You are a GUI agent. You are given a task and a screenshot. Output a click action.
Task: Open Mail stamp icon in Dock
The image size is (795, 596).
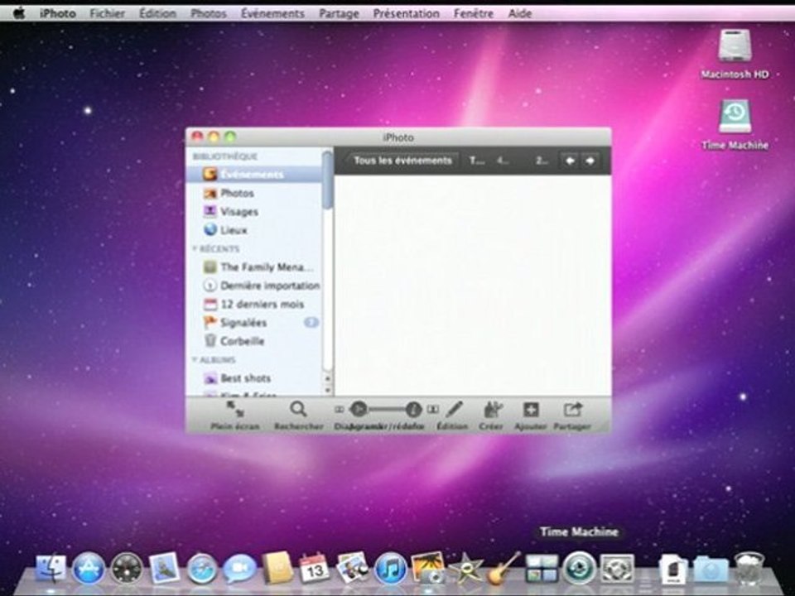[x=164, y=568]
